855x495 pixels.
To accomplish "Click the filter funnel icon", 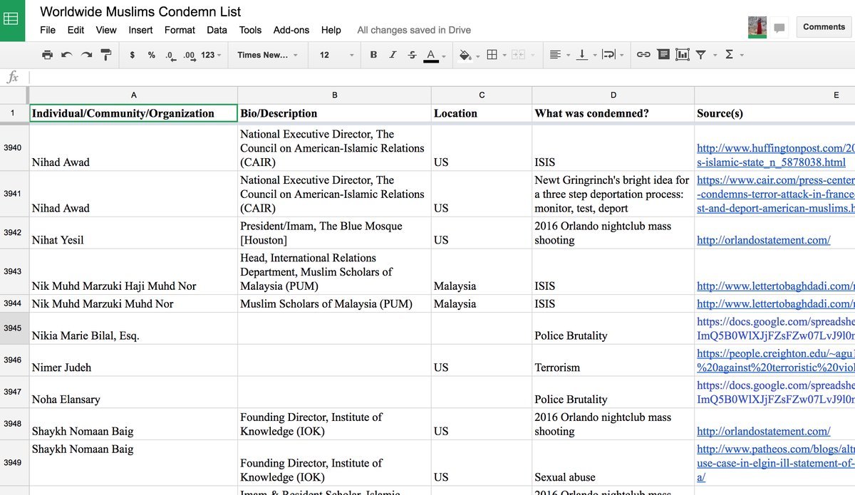I will point(700,55).
